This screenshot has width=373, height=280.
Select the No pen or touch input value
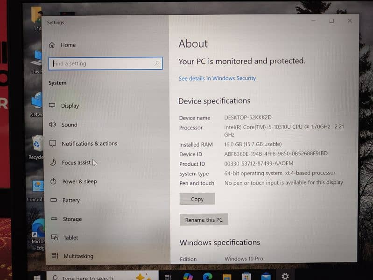(x=284, y=182)
